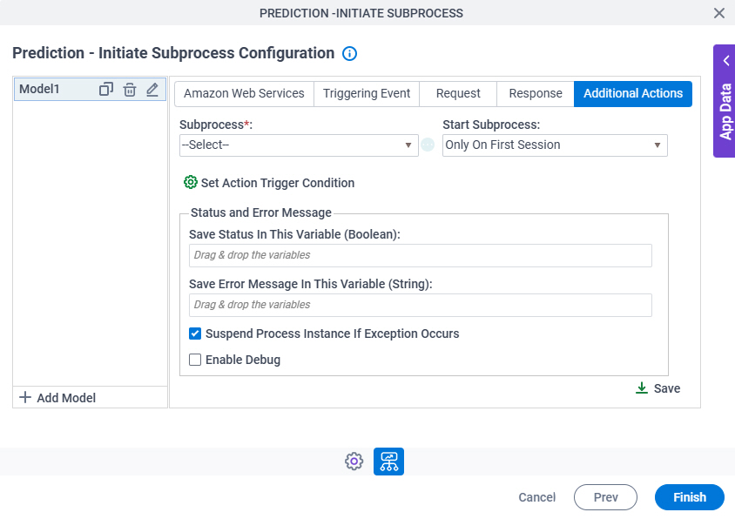Click the Finish button
This screenshot has height=519, width=735.
click(x=690, y=497)
